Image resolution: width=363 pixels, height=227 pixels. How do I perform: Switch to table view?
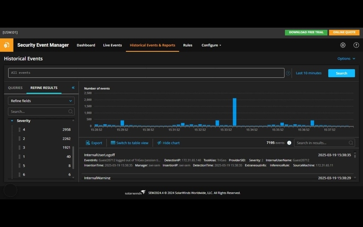point(129,143)
